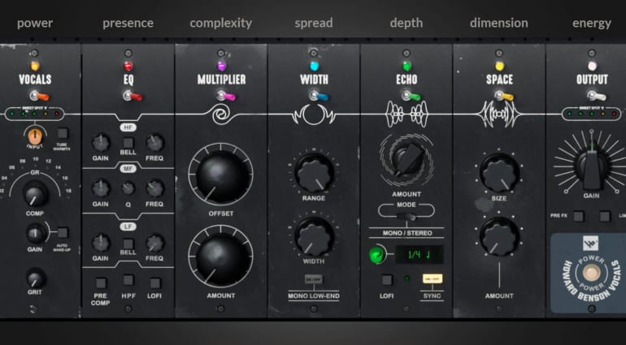This screenshot has width=626, height=345.
Task: Toggle the Tube Warmth button
Action: (63, 133)
